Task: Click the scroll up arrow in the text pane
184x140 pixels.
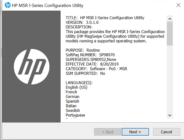Action: (170, 19)
